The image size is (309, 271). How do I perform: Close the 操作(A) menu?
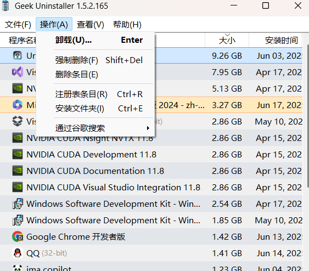pos(54,25)
